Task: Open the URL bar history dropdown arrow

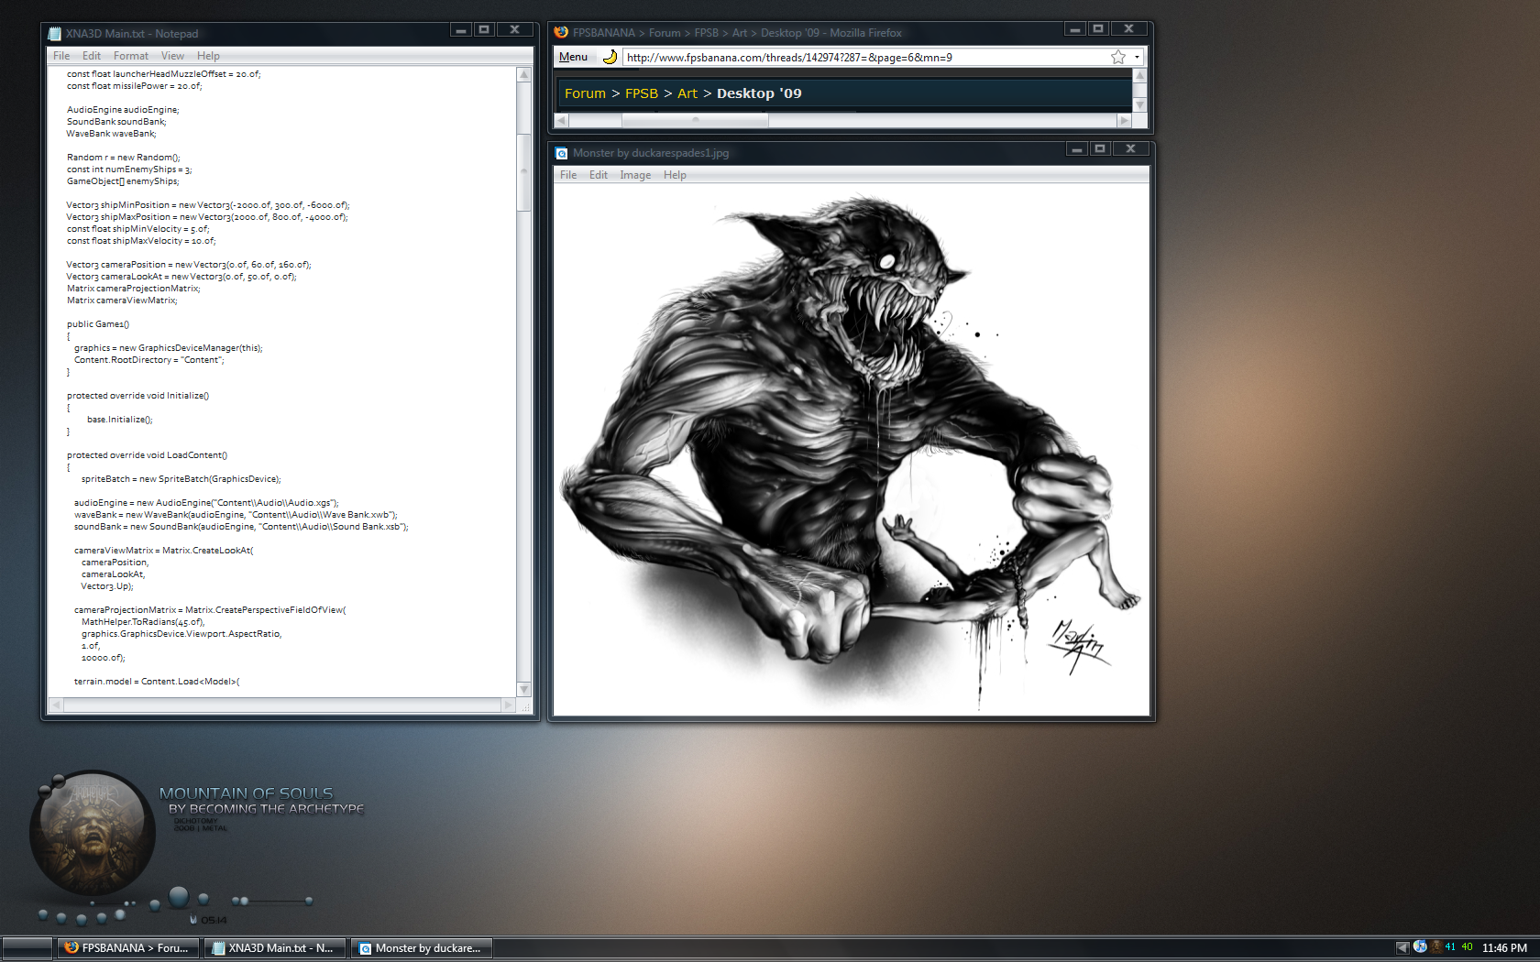Action: [1137, 57]
